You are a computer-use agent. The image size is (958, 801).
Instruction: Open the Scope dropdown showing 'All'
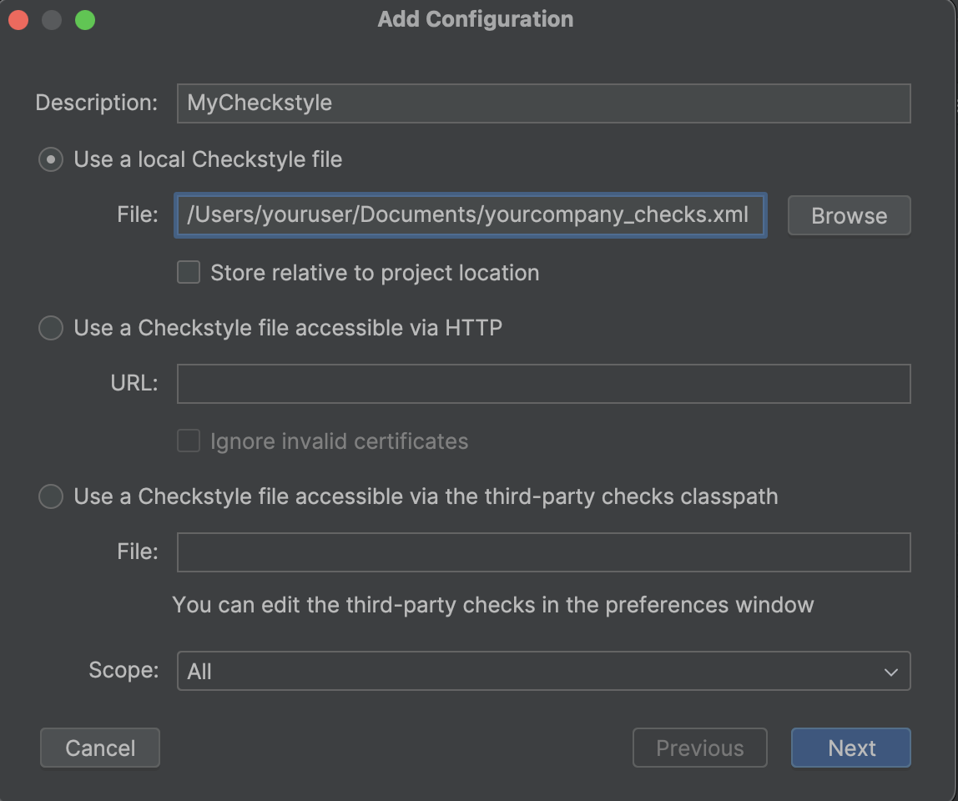point(543,671)
